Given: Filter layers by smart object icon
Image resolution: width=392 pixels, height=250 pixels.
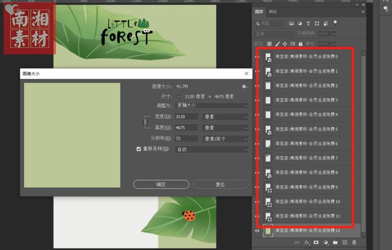Looking at the screenshot, I should [326, 23].
